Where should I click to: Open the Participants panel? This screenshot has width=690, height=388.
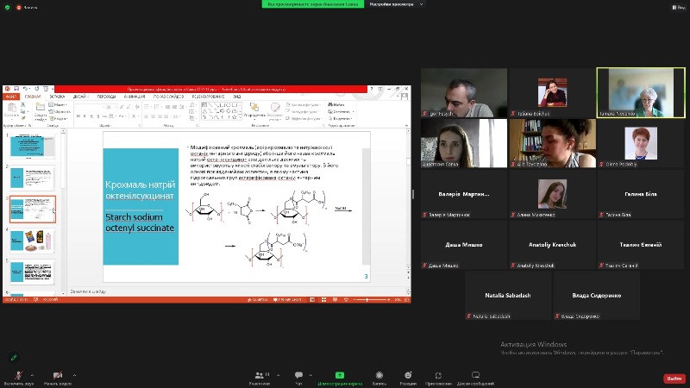260,378
